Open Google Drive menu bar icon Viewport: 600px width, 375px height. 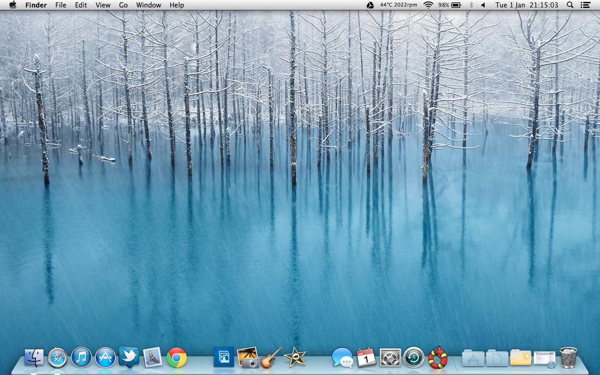(370, 5)
